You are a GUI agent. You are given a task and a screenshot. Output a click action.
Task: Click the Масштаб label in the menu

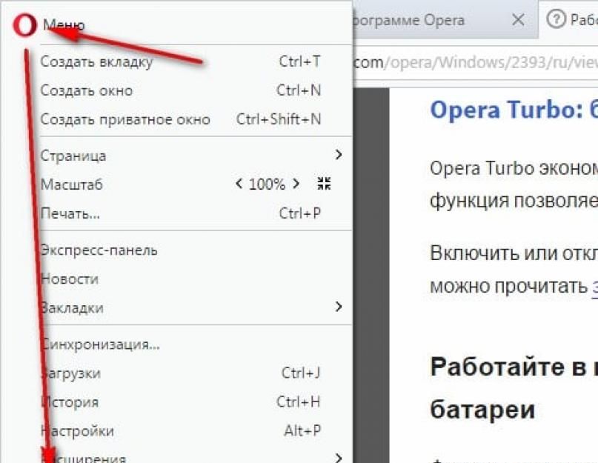pos(72,184)
